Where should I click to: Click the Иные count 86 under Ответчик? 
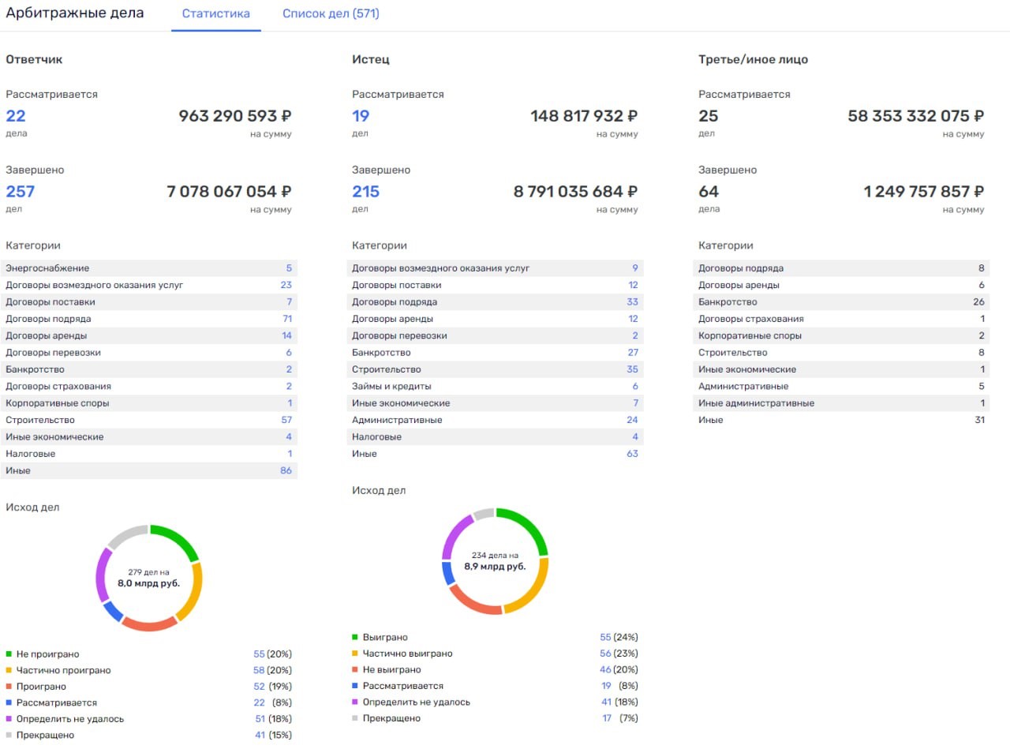click(286, 470)
